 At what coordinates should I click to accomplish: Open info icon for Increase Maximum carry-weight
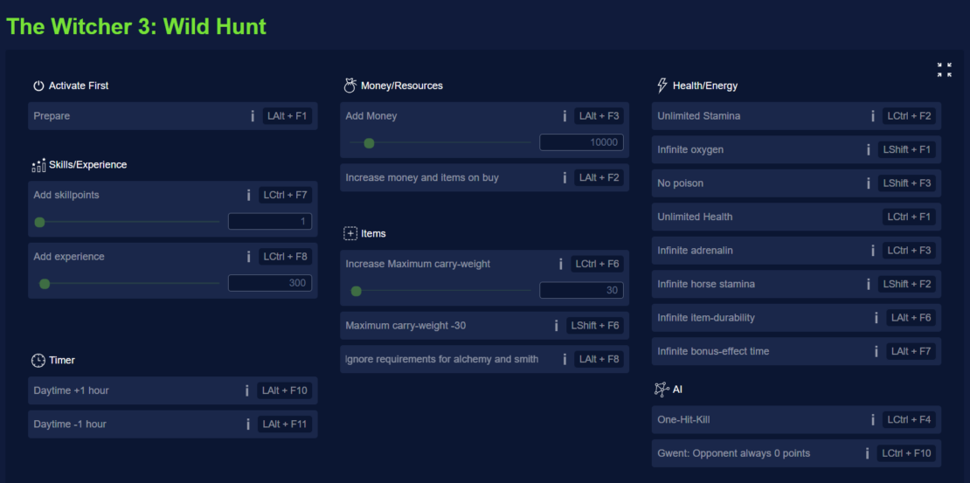click(x=560, y=264)
